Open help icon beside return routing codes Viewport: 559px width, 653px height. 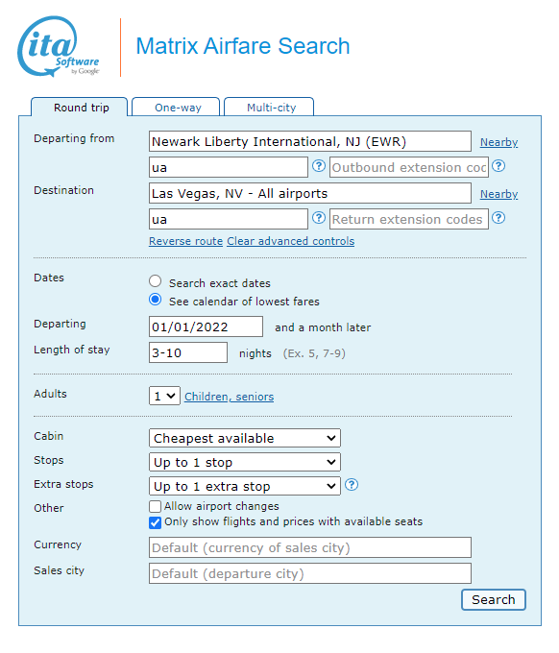319,218
